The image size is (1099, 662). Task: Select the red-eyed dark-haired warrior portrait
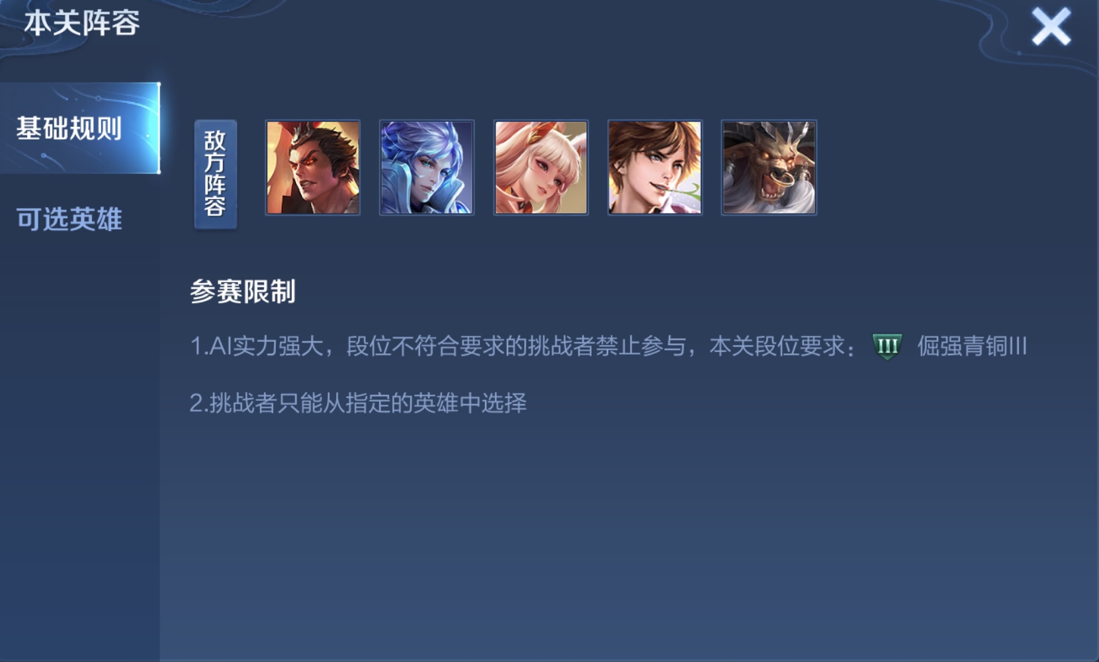point(313,167)
